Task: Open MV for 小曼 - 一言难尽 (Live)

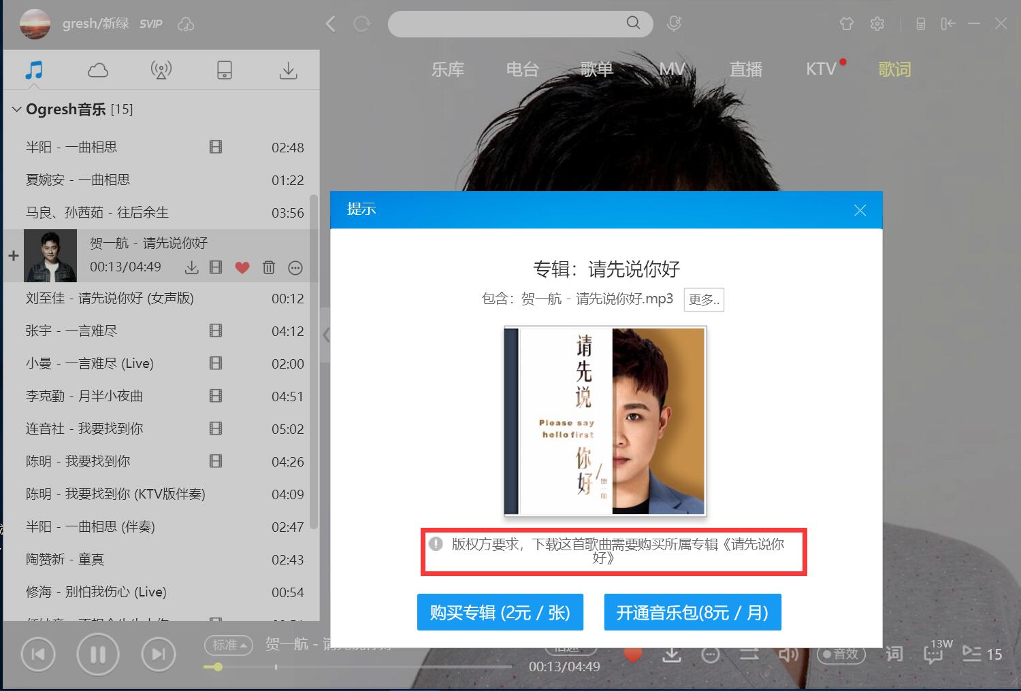Action: click(216, 363)
